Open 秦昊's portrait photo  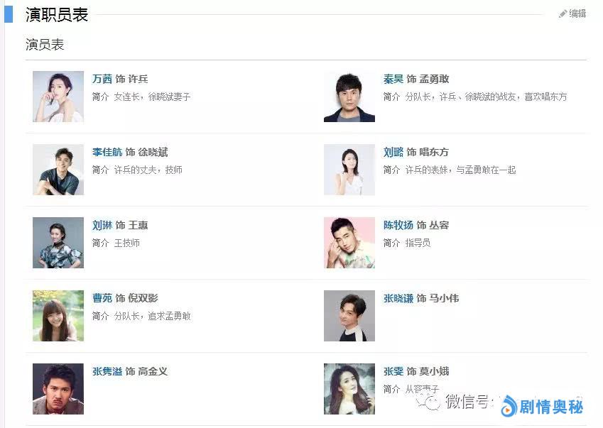[x=349, y=97]
